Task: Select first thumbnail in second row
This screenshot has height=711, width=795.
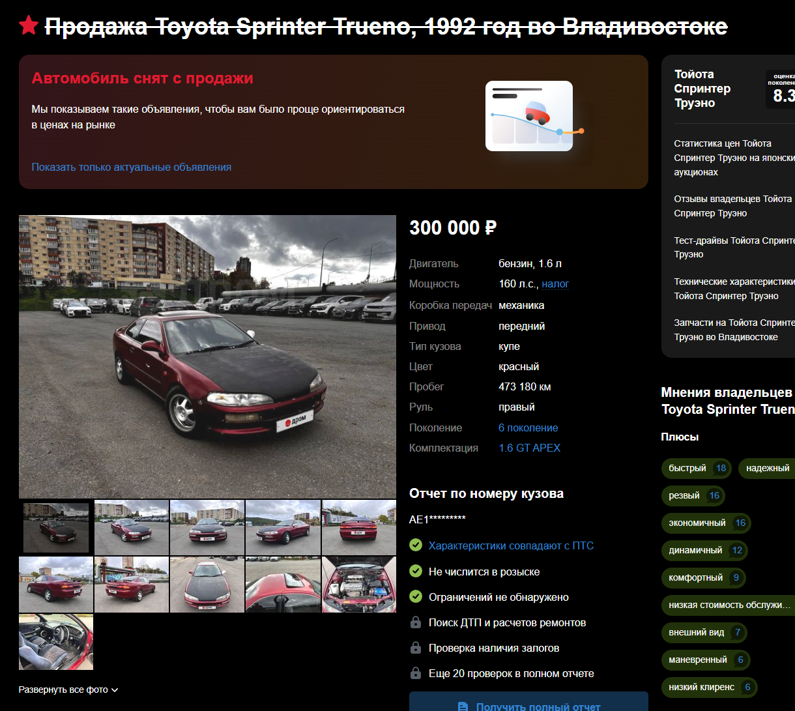Action: (56, 585)
